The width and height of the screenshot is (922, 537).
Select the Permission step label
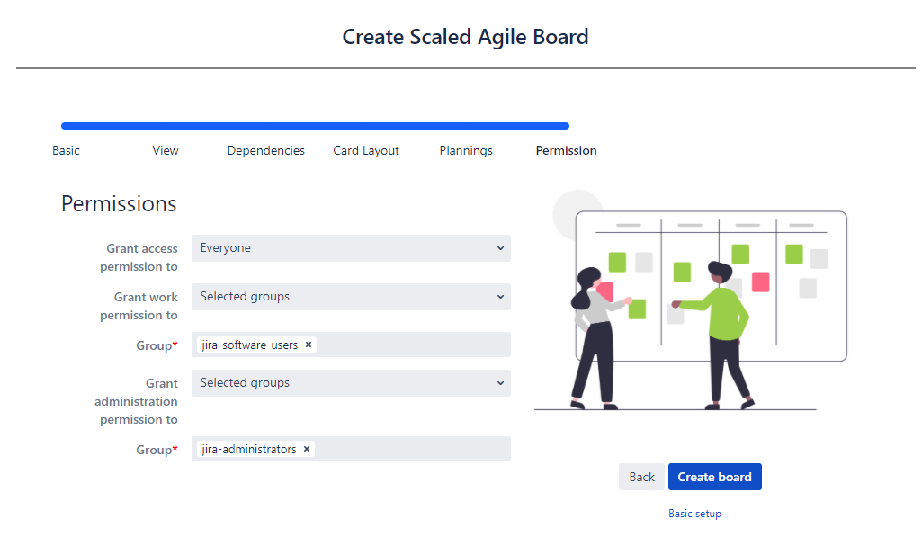pos(567,150)
